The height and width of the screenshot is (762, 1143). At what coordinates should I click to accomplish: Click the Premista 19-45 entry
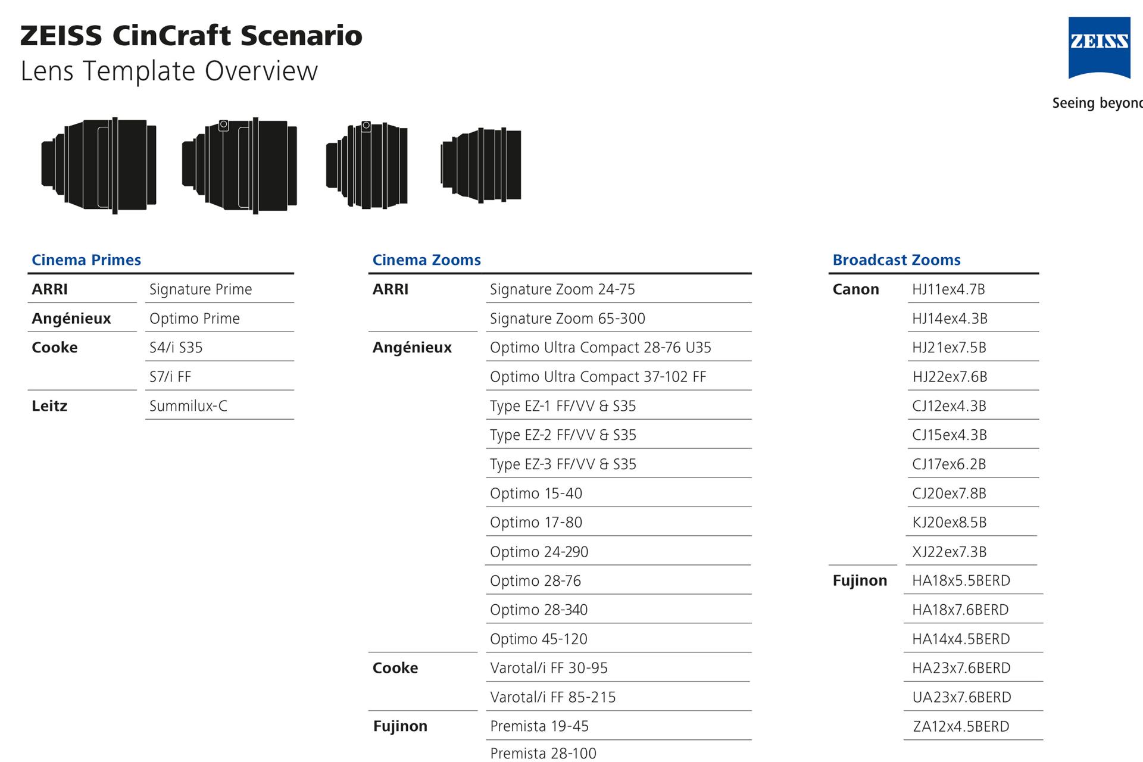[x=539, y=727]
